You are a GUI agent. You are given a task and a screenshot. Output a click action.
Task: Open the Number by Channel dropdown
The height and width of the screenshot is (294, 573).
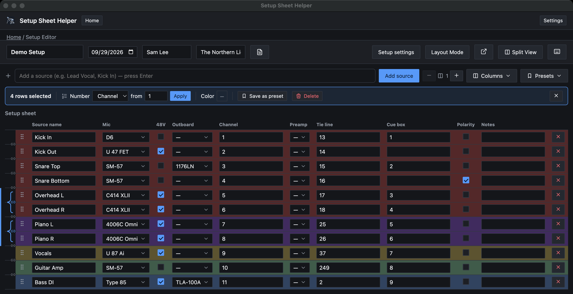pos(110,96)
